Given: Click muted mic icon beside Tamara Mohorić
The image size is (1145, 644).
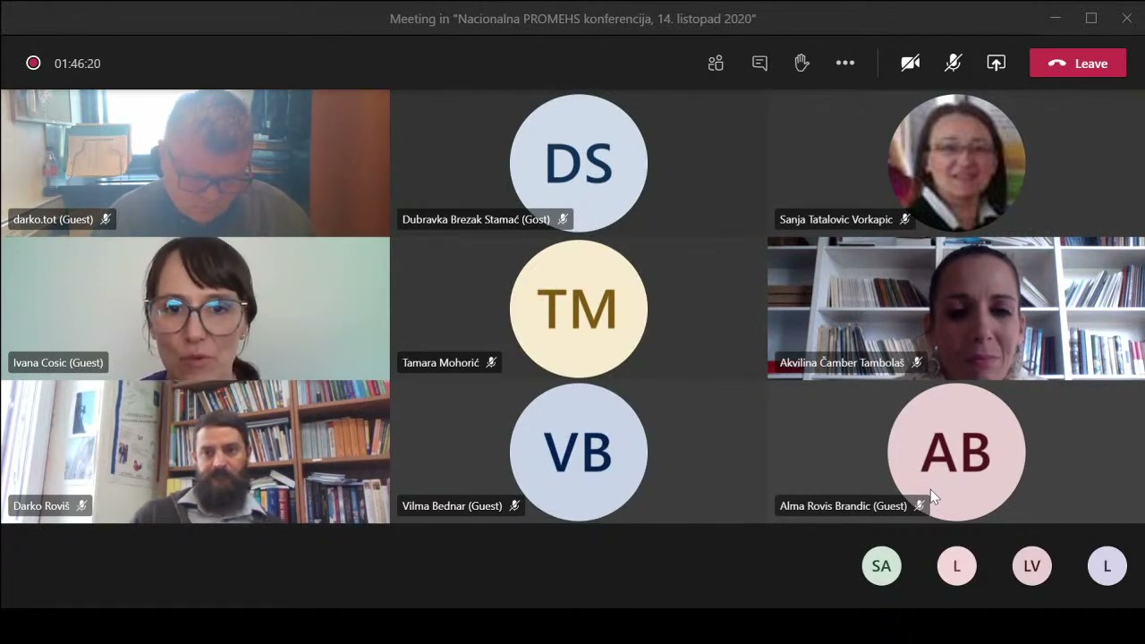Looking at the screenshot, I should click(x=491, y=362).
